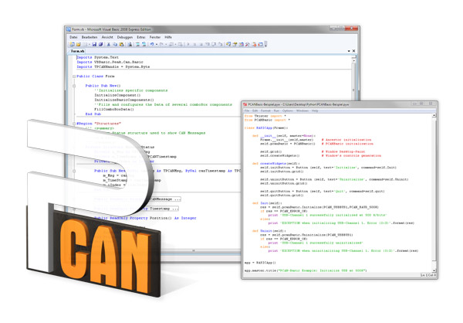
Task: Open the Debuggen menu
Action: pos(124,37)
